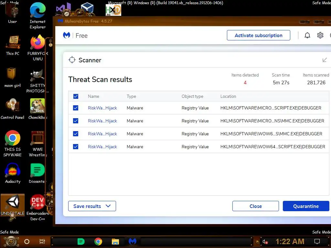
Task: Open the Visual Studio desktop icon
Action: click(x=63, y=9)
